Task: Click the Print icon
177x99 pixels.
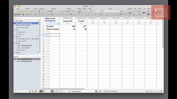Action: pyautogui.click(x=135, y=11)
